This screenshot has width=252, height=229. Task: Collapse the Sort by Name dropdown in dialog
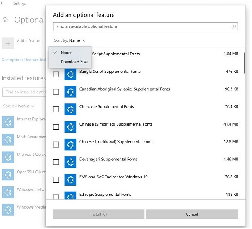(70, 40)
